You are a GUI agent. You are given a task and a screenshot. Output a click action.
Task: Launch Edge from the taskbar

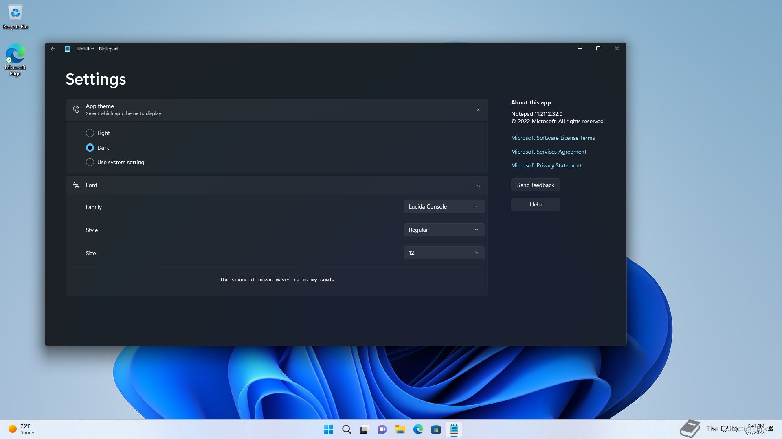tap(418, 429)
